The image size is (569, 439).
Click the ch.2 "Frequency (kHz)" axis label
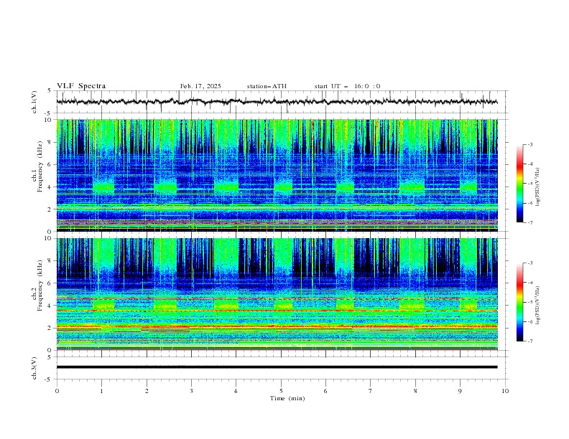click(x=40, y=285)
